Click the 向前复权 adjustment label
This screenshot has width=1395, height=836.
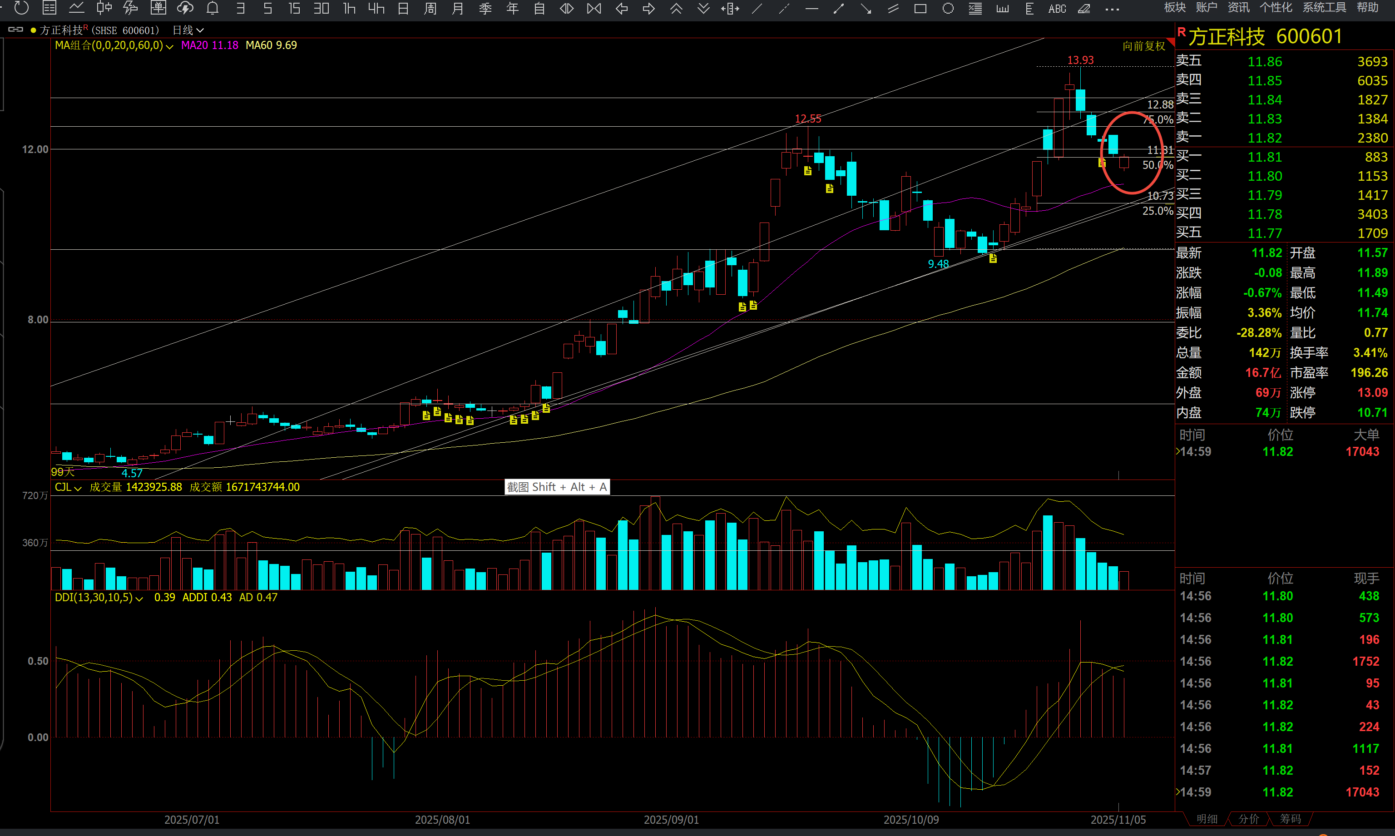click(1143, 46)
